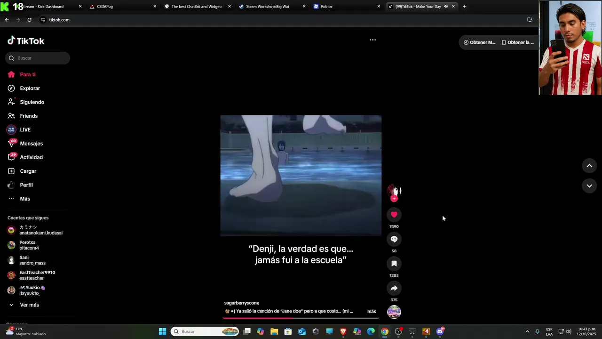
Task: Save the video with bookmark icon
Action: (394, 264)
